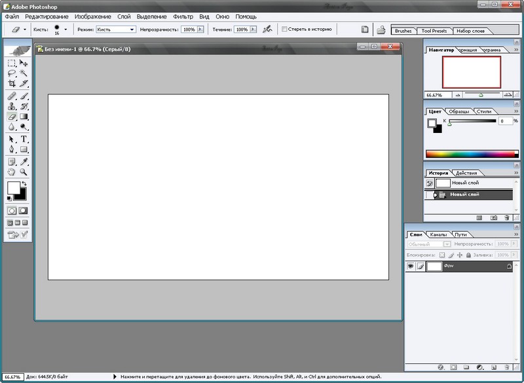
Task: Choose the Text tool
Action: click(x=24, y=139)
